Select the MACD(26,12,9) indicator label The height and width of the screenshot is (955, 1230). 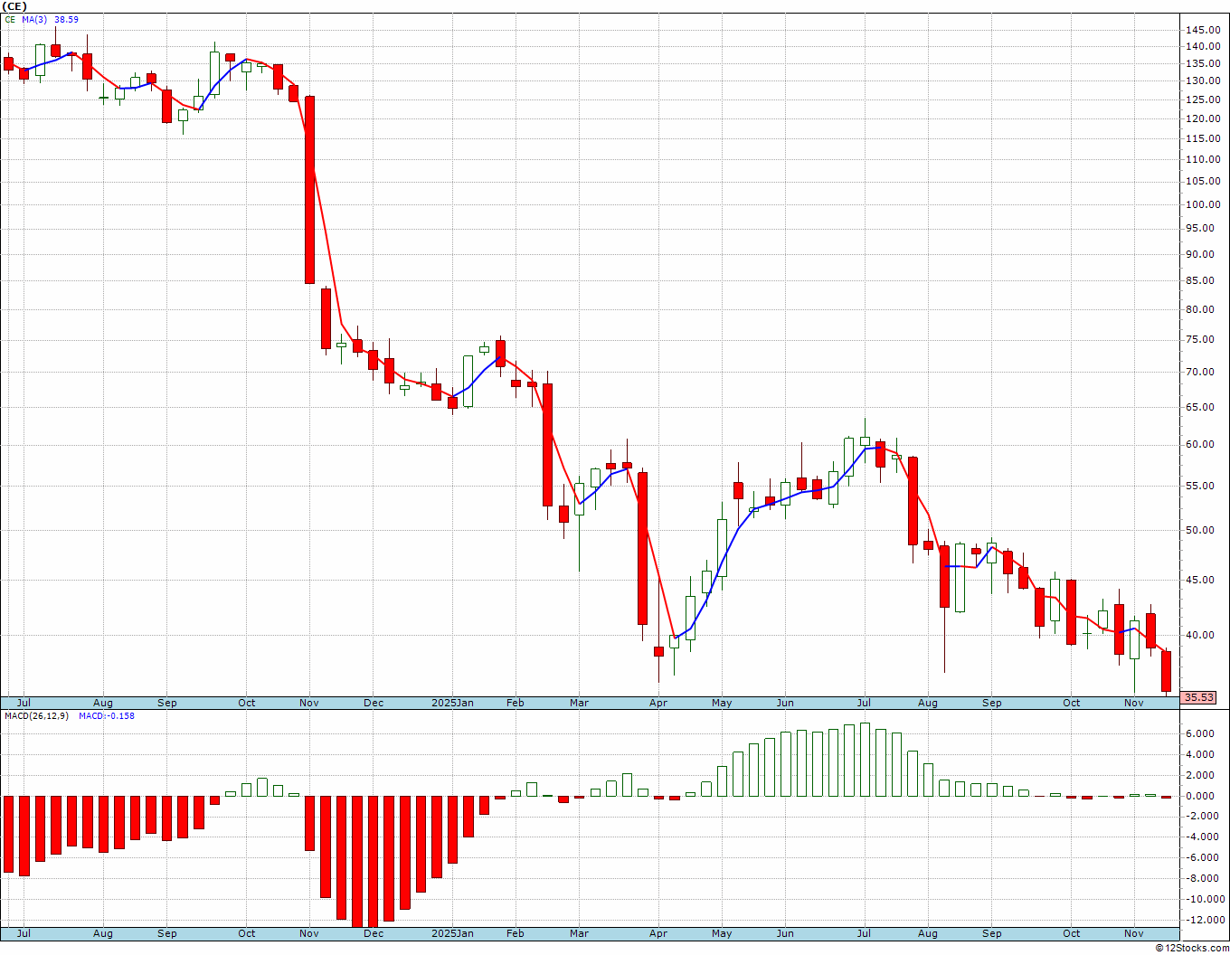coord(36,716)
